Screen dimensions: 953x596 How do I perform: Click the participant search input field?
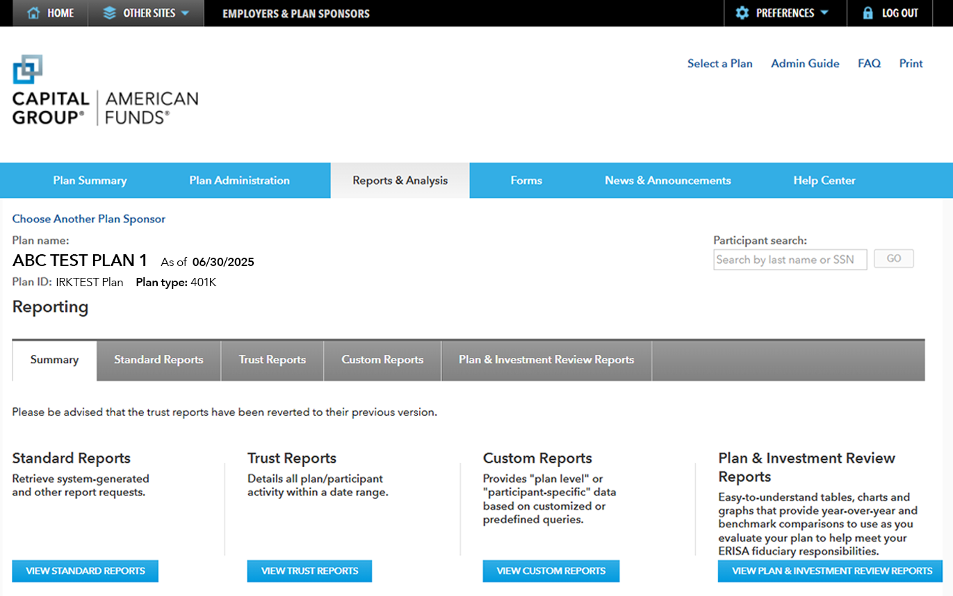pos(790,259)
